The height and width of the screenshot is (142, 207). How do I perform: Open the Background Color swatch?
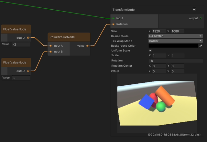point(173,46)
